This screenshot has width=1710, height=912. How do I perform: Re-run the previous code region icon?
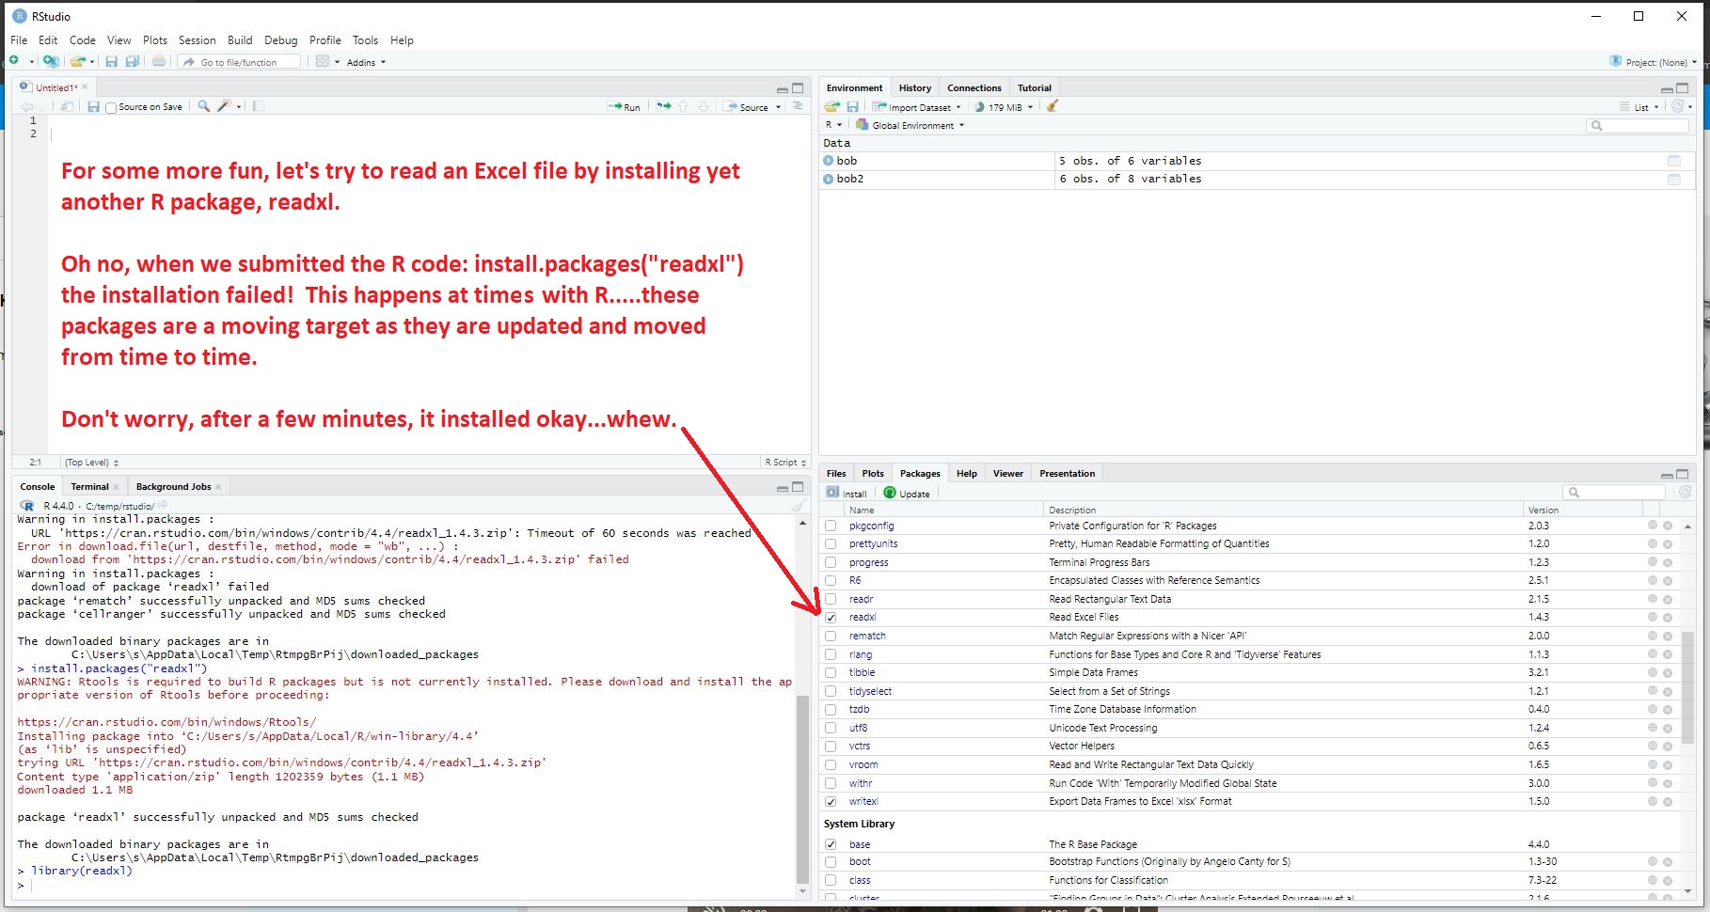coord(663,106)
